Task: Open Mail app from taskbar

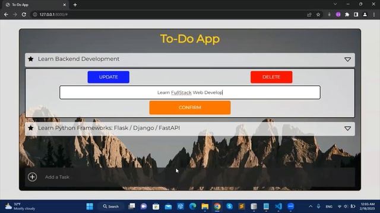Action: tap(168, 206)
